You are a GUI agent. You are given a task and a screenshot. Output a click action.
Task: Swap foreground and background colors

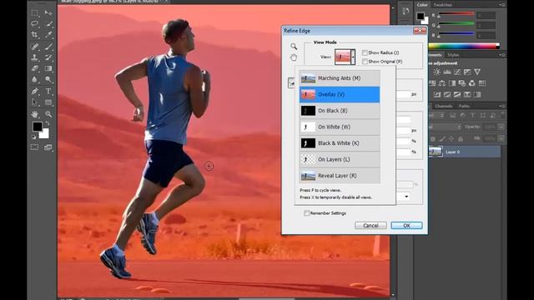pyautogui.click(x=48, y=122)
